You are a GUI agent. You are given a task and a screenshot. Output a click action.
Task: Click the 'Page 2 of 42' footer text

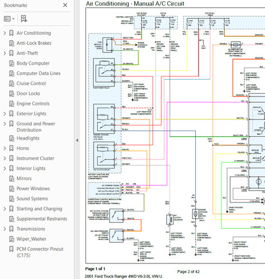pos(189,272)
